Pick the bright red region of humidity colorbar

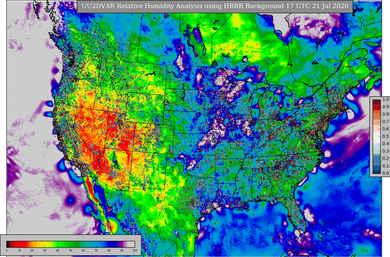click(x=21, y=244)
